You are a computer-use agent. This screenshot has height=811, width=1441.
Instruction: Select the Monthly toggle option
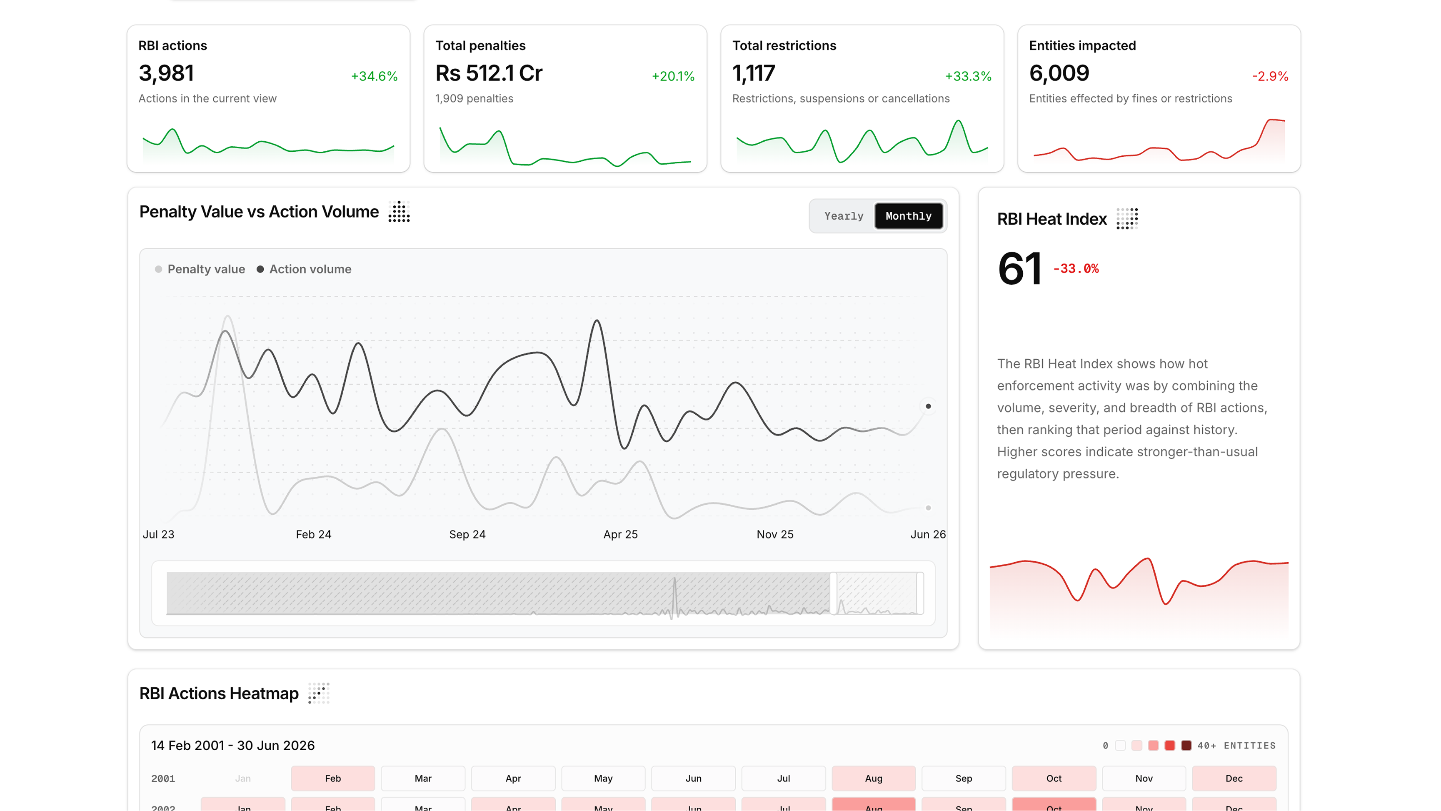tap(909, 216)
